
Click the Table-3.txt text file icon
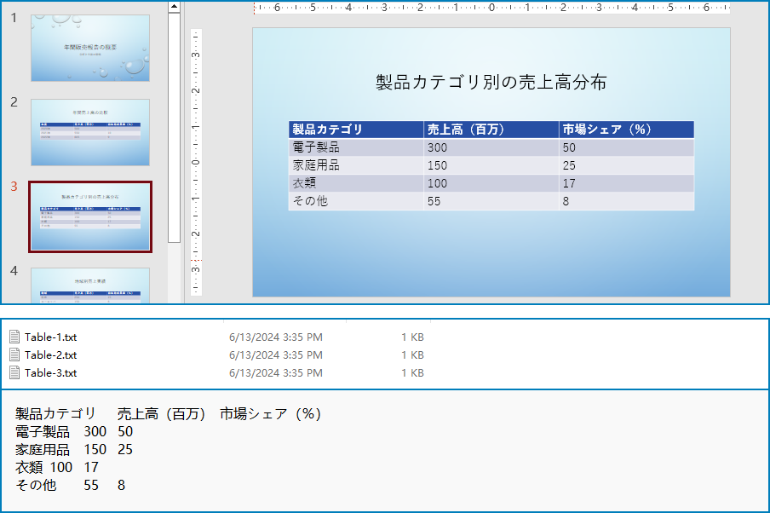[x=14, y=372]
